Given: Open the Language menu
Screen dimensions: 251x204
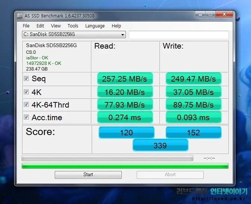Looking at the screenshot, I should 95,26.
